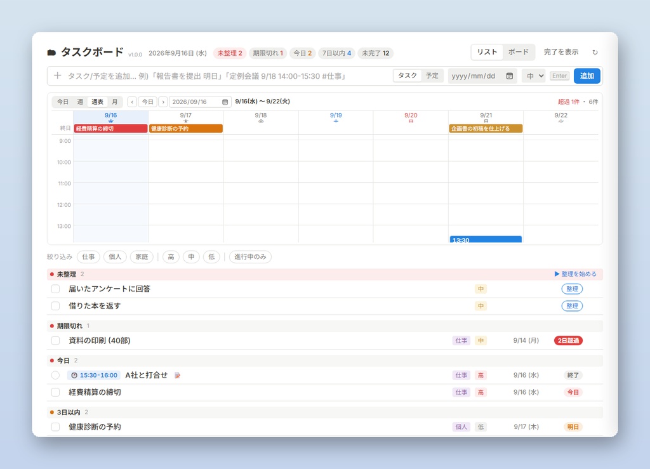This screenshot has width=650, height=469.
Task: Toggle the 高 priority filter chip
Action: pos(171,257)
